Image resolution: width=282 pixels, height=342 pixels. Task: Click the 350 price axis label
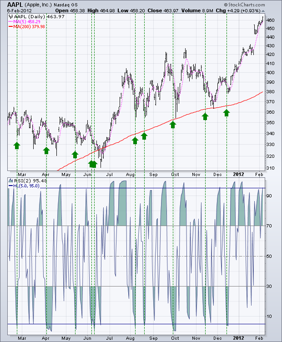(x=271, y=123)
